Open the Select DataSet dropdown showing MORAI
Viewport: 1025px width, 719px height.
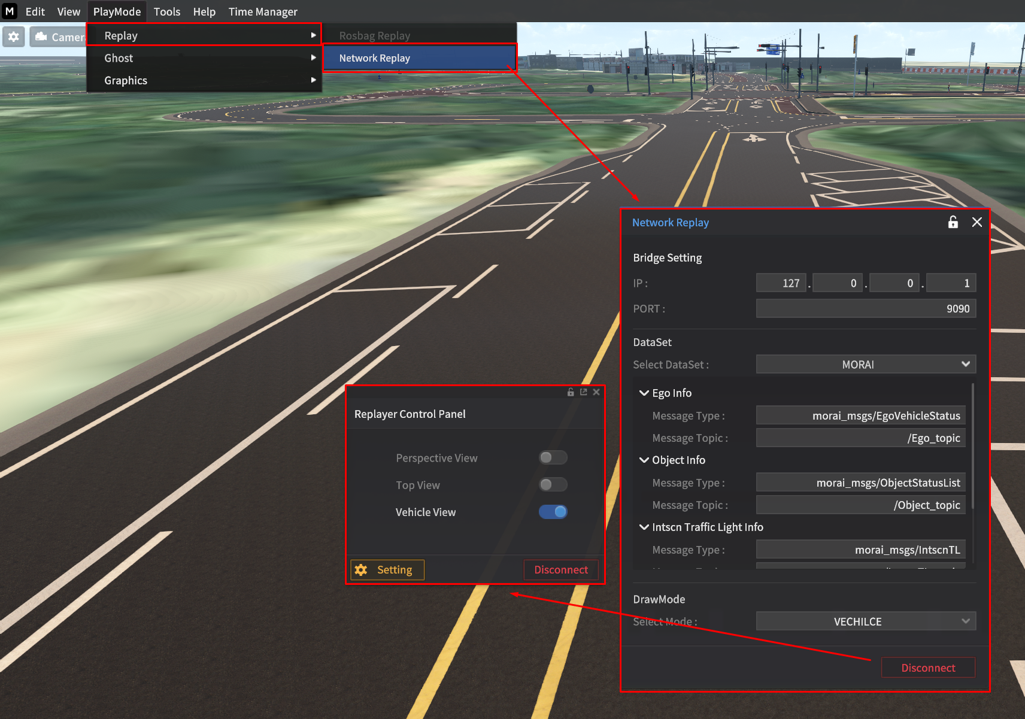click(x=865, y=365)
